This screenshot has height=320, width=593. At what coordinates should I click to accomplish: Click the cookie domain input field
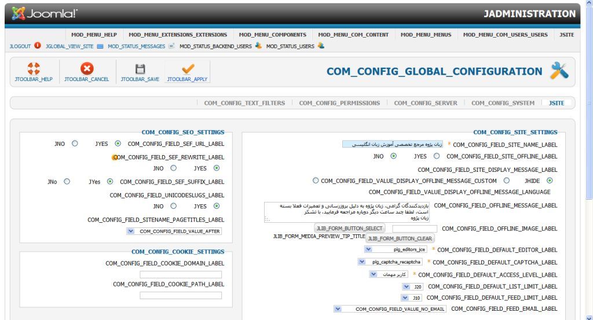point(181,274)
